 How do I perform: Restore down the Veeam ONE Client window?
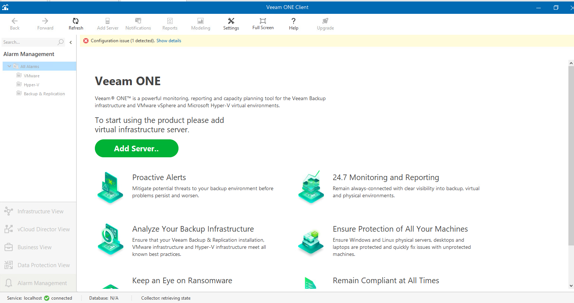pos(556,7)
